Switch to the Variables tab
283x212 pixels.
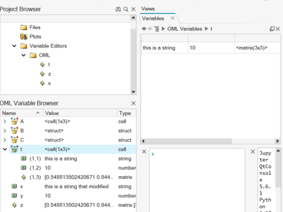pyautogui.click(x=154, y=19)
